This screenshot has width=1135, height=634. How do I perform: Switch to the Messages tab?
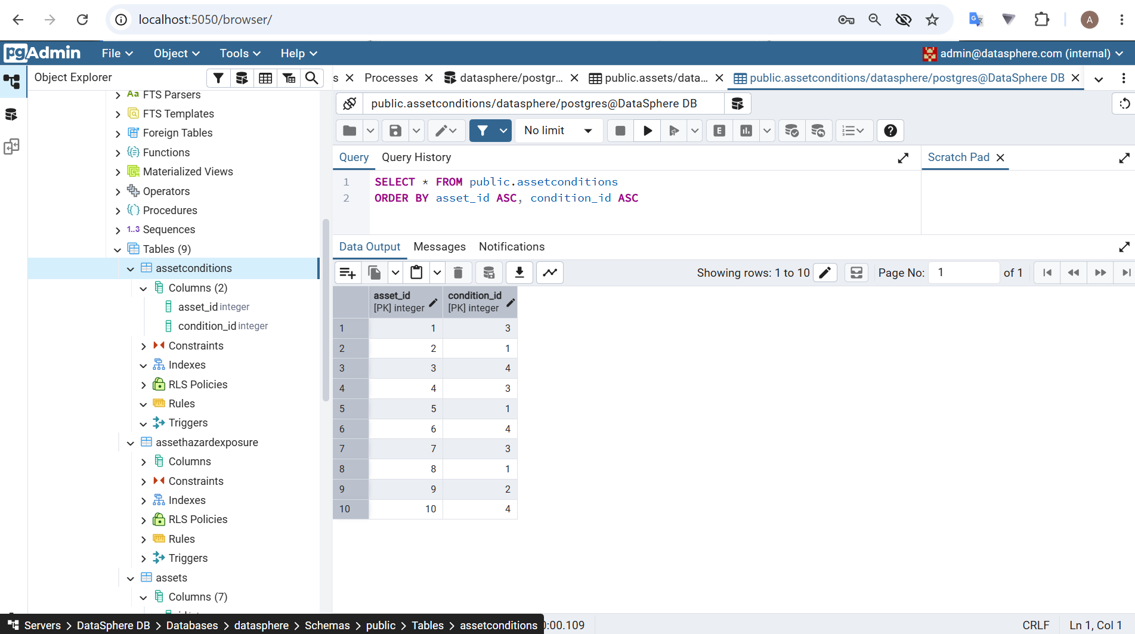coord(440,247)
